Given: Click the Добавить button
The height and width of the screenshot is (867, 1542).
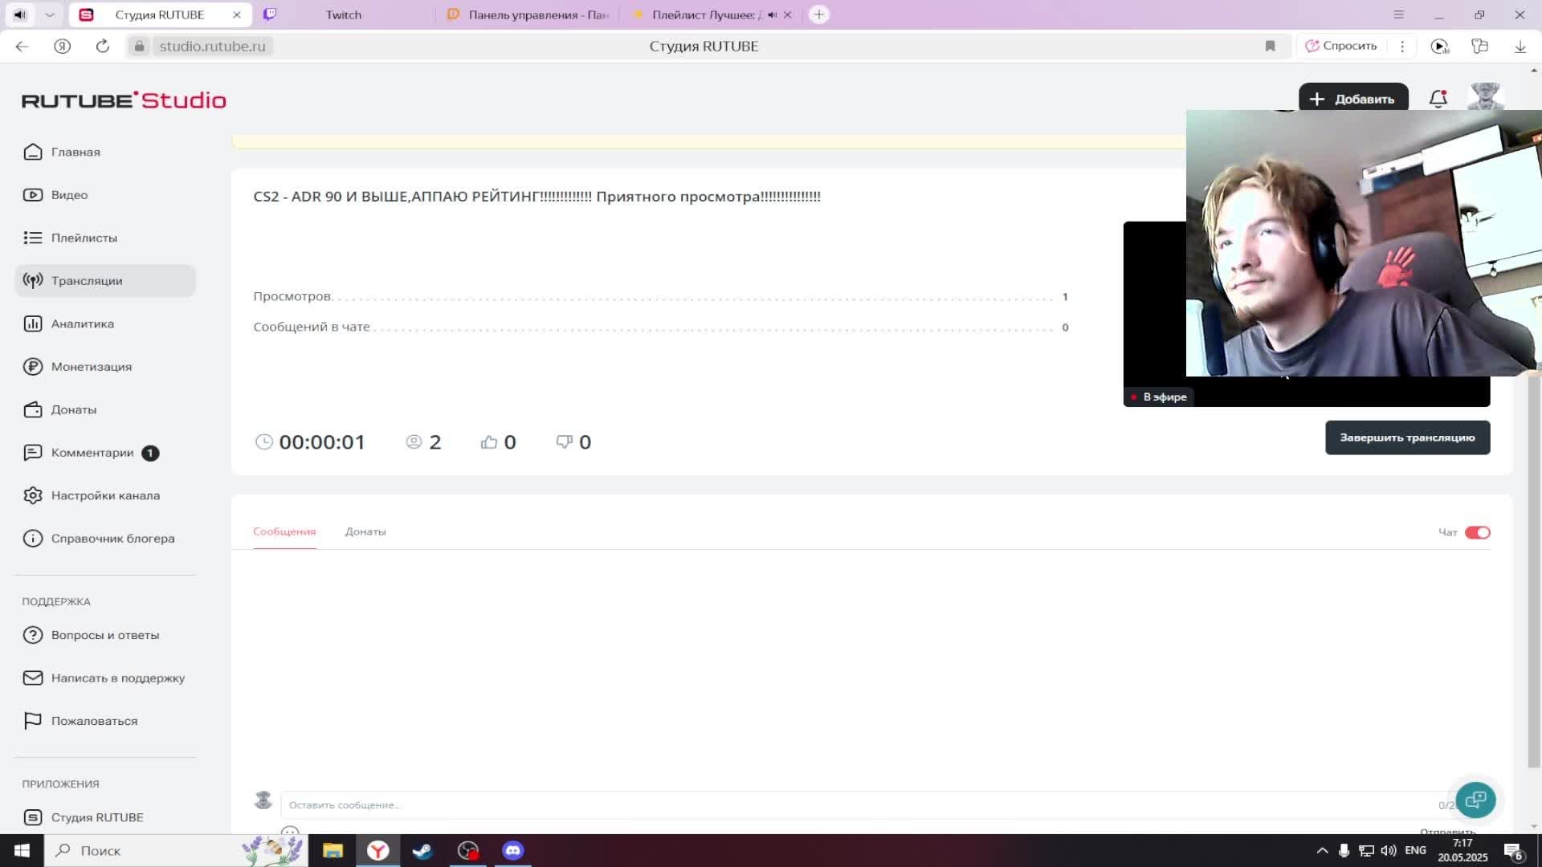Looking at the screenshot, I should pos(1353,99).
